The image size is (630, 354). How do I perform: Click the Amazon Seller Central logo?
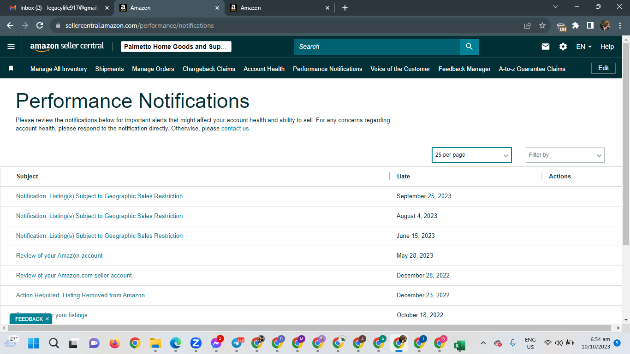click(67, 47)
